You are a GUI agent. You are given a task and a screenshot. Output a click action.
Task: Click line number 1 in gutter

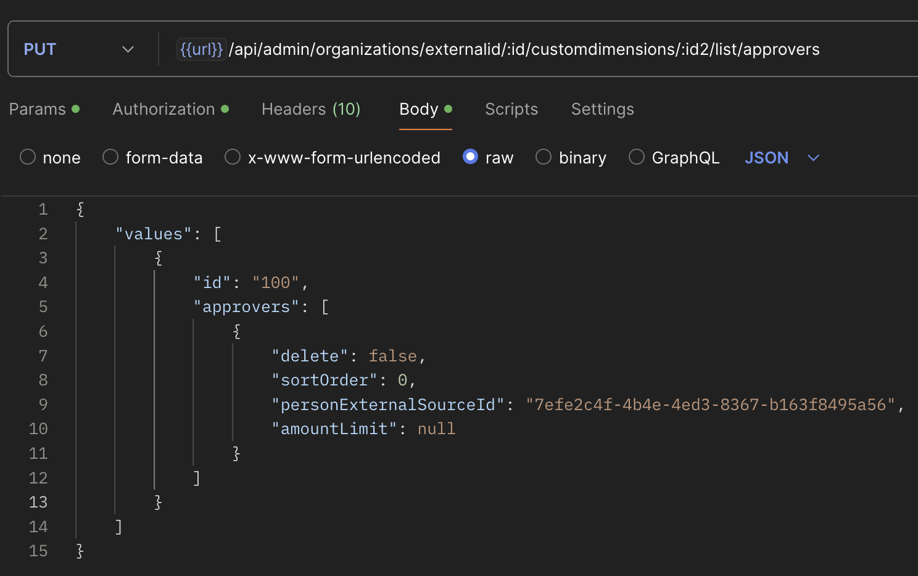coord(43,209)
